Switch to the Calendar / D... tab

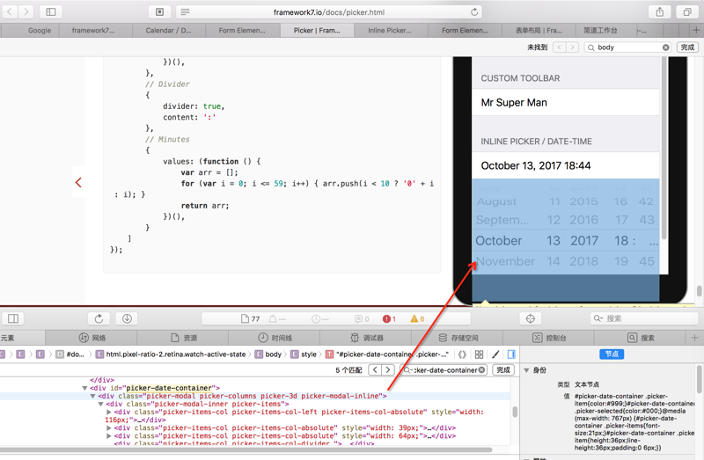[x=168, y=30]
